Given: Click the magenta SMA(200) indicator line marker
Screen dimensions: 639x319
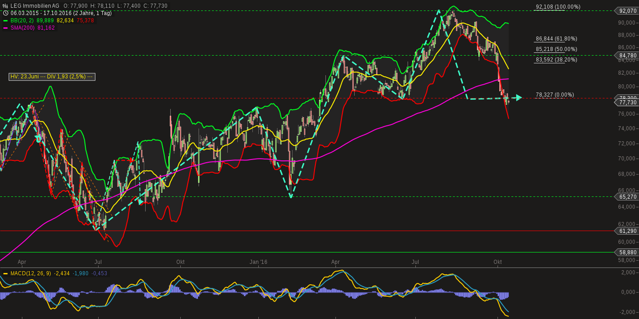Looking at the screenshot, I should tap(5, 27).
